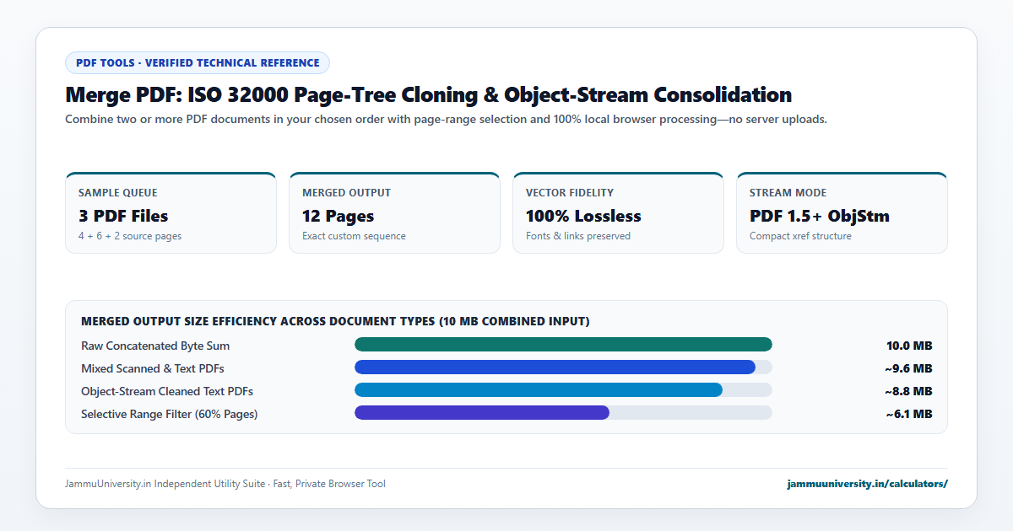Image resolution: width=1013 pixels, height=531 pixels.
Task: Click the 3 PDF Files value
Action: coord(123,216)
